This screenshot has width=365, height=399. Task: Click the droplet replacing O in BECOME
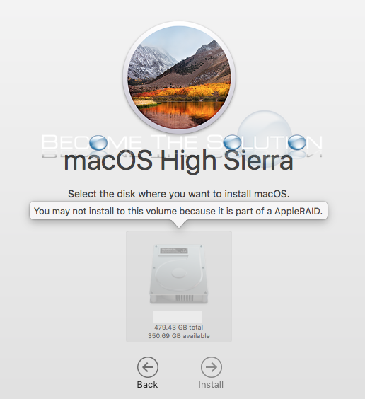[98, 142]
